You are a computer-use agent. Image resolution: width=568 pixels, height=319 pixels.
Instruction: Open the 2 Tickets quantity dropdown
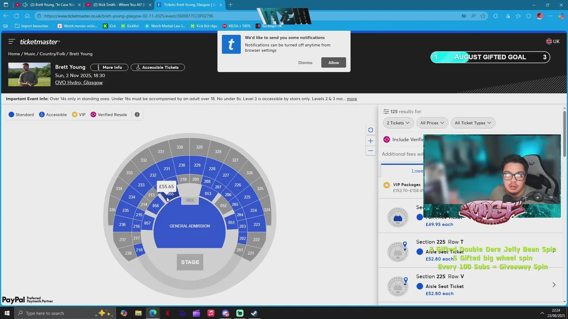click(398, 123)
